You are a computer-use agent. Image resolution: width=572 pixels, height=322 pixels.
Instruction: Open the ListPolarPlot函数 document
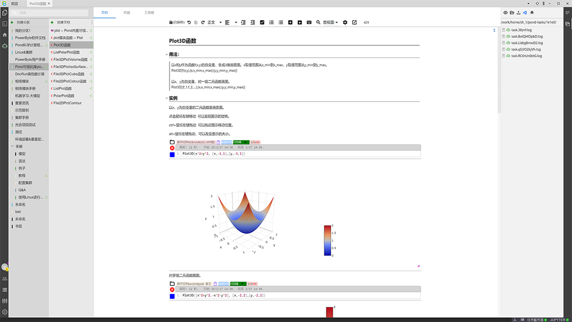click(x=69, y=52)
